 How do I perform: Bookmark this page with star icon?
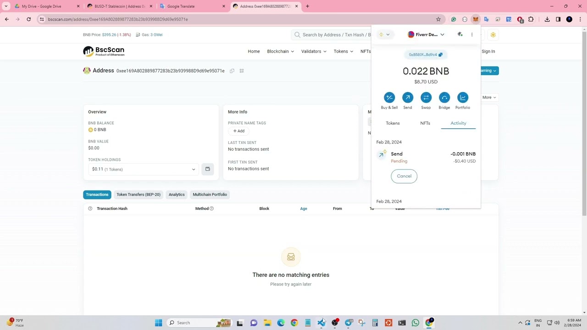pos(438,19)
